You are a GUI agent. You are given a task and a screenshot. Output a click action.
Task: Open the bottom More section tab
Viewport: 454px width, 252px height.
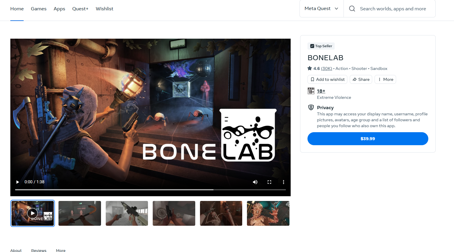click(x=61, y=251)
